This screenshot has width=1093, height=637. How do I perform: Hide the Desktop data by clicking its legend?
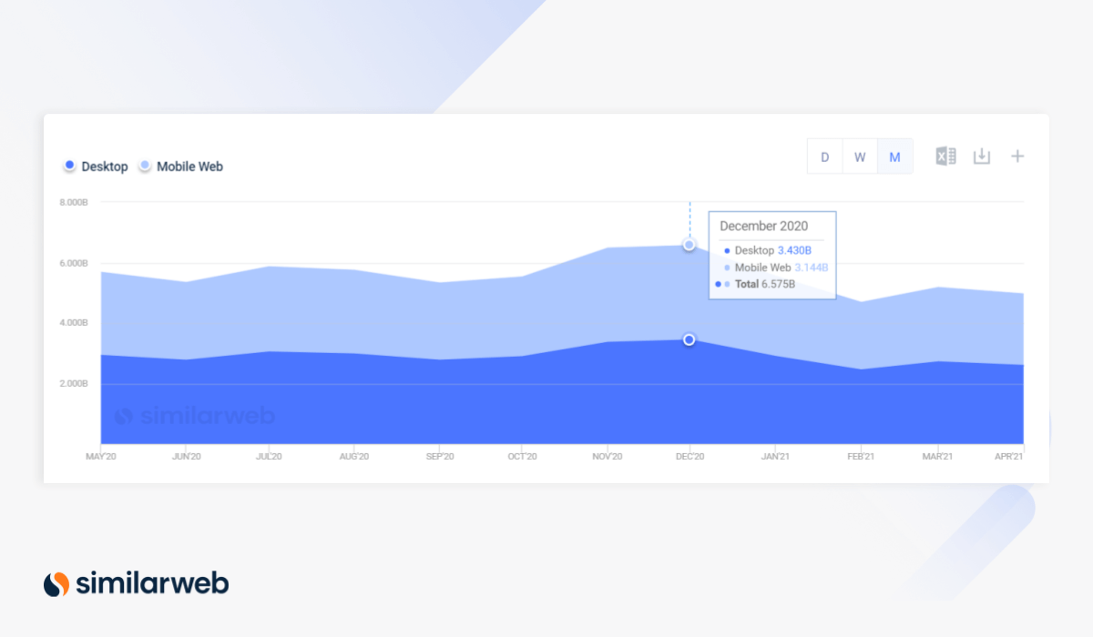[96, 166]
